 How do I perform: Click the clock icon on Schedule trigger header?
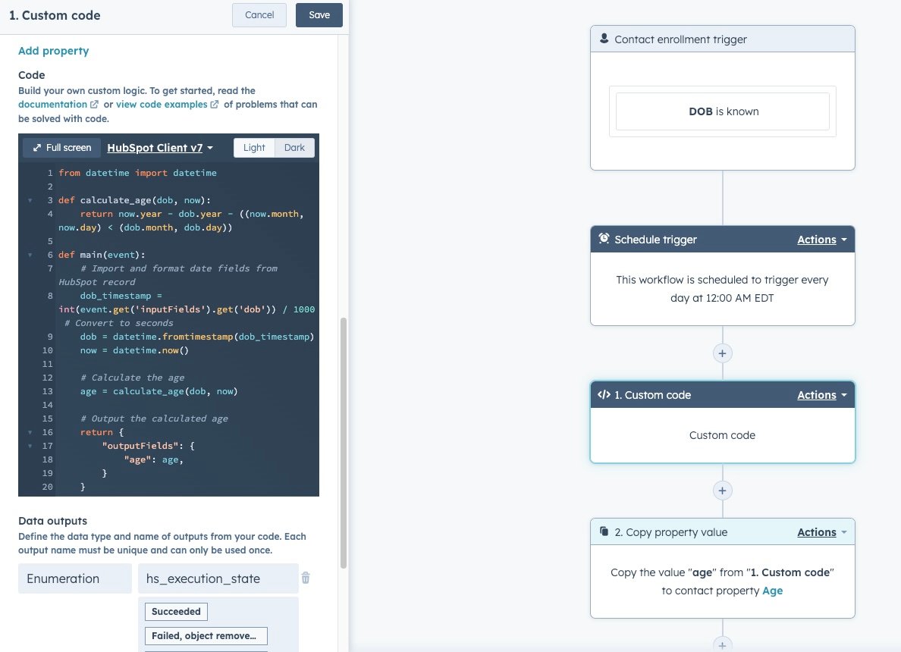click(x=603, y=239)
